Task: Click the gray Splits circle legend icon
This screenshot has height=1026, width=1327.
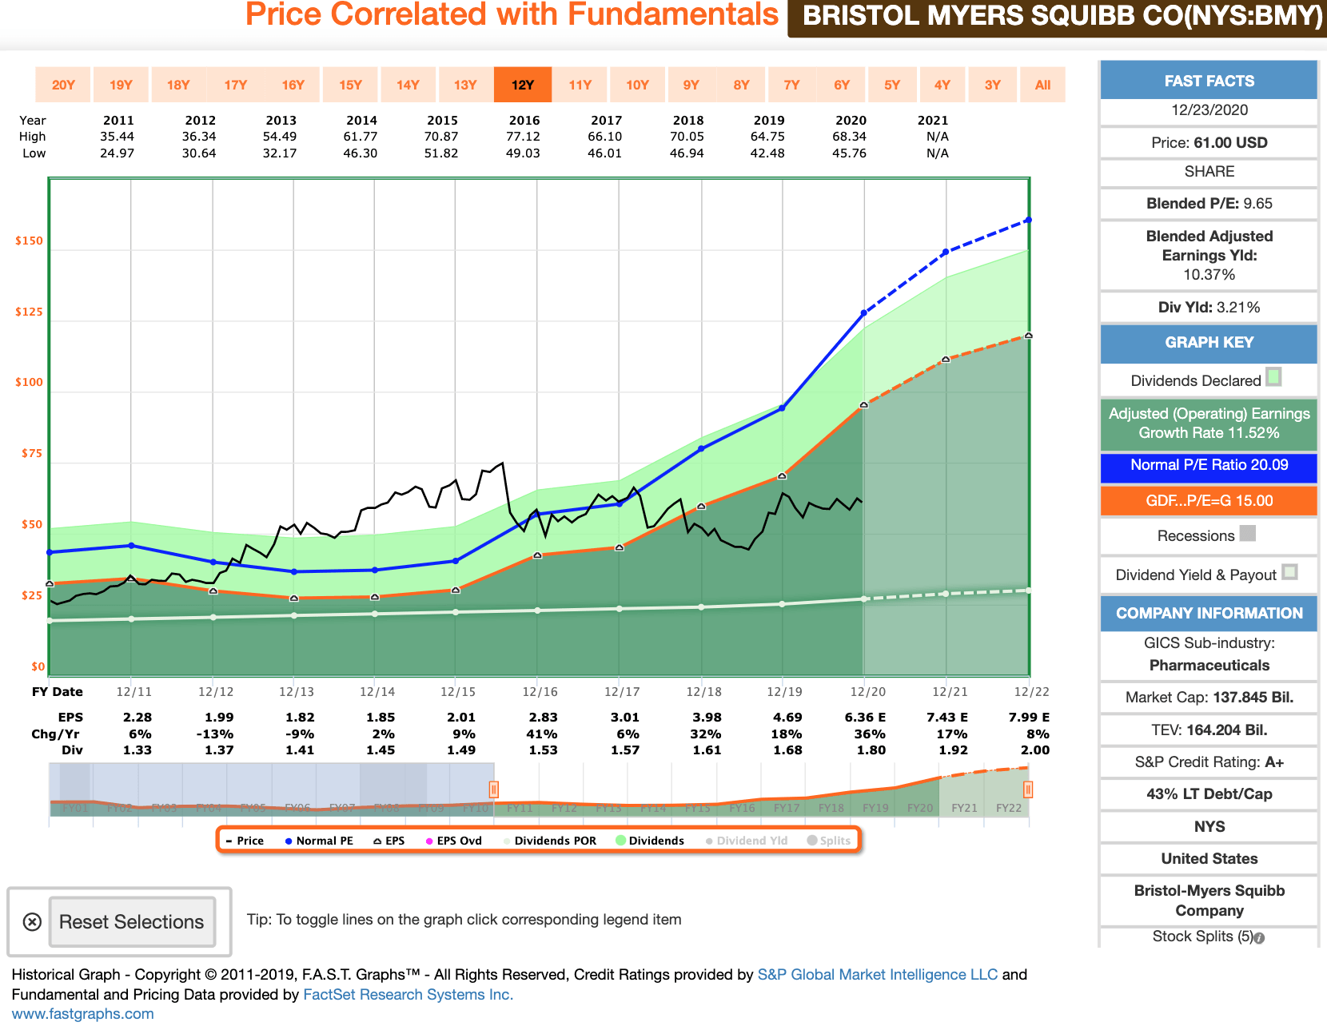Action: (x=812, y=840)
